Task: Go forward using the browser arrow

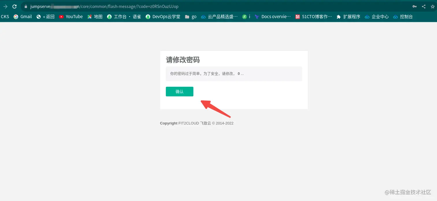Action: pos(5,6)
